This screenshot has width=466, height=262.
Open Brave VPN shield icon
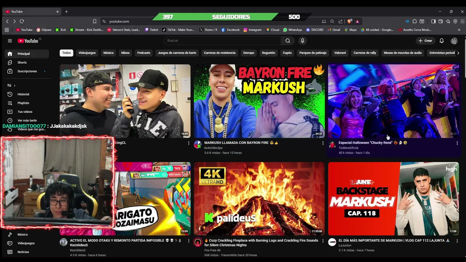point(455,21)
